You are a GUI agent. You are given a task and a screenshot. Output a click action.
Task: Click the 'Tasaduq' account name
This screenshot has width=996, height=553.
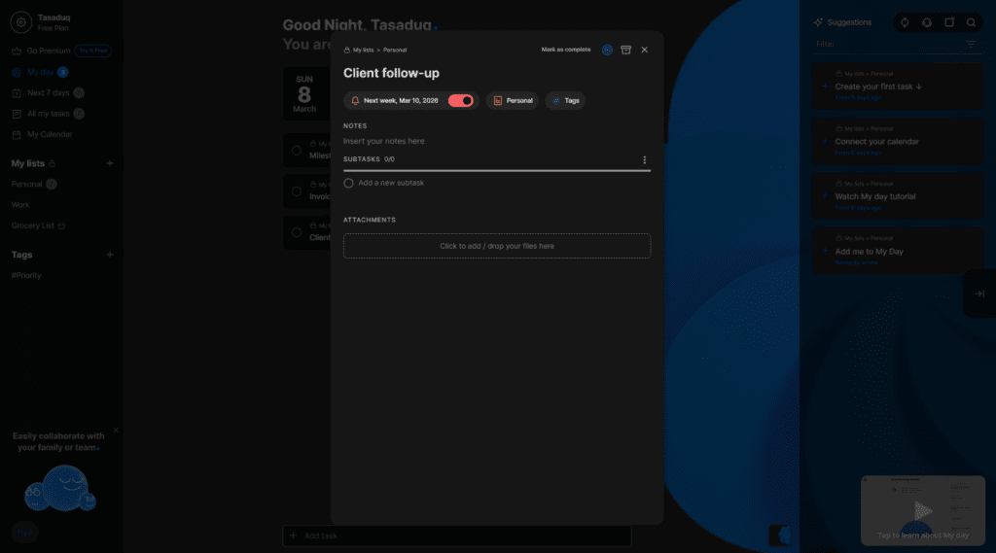click(x=54, y=17)
